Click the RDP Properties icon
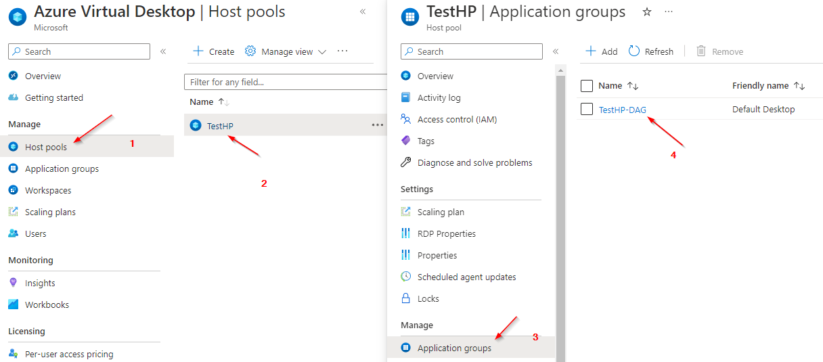The height and width of the screenshot is (362, 823). [406, 233]
